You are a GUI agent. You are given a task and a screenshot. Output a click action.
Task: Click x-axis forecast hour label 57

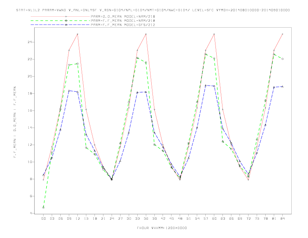pyautogui.click(x=206, y=219)
